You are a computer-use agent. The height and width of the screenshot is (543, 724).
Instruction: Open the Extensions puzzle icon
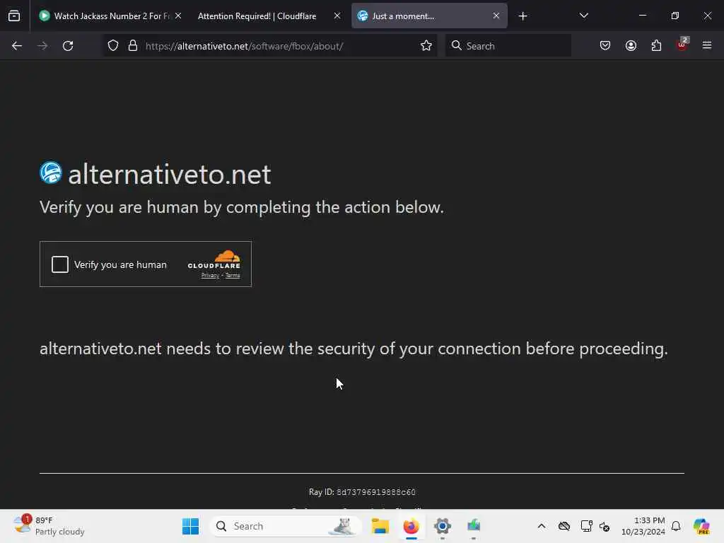point(657,46)
